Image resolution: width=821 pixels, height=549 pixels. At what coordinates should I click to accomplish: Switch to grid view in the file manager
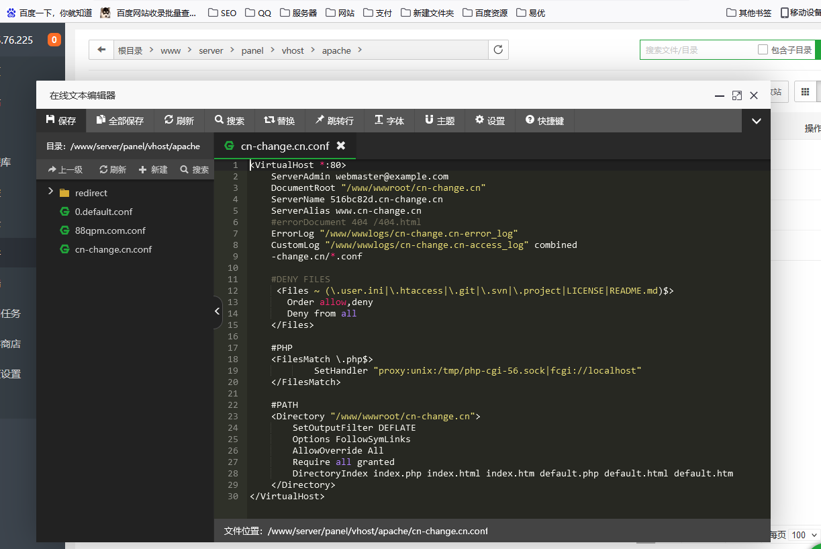pyautogui.click(x=805, y=91)
